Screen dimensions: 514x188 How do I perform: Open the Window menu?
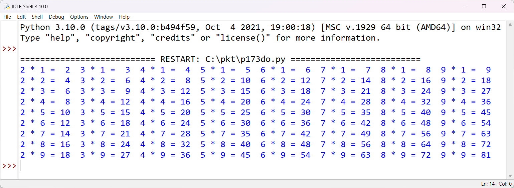(x=104, y=17)
